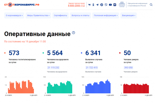The image size is (155, 103).
Task: Expand the "Вакцинация" menu
Action: (x=128, y=15)
